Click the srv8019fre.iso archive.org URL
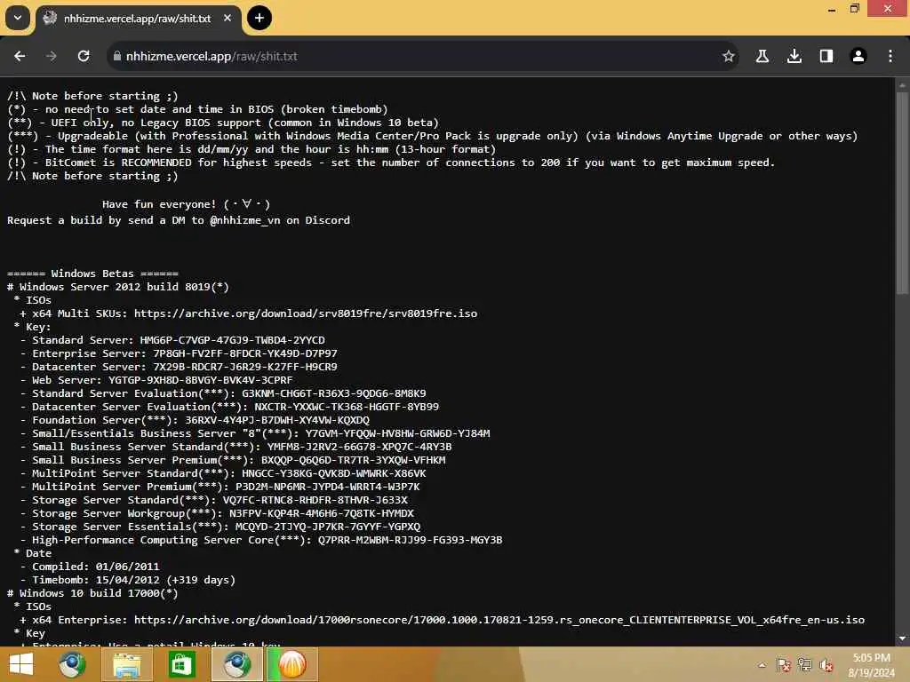 (x=306, y=313)
